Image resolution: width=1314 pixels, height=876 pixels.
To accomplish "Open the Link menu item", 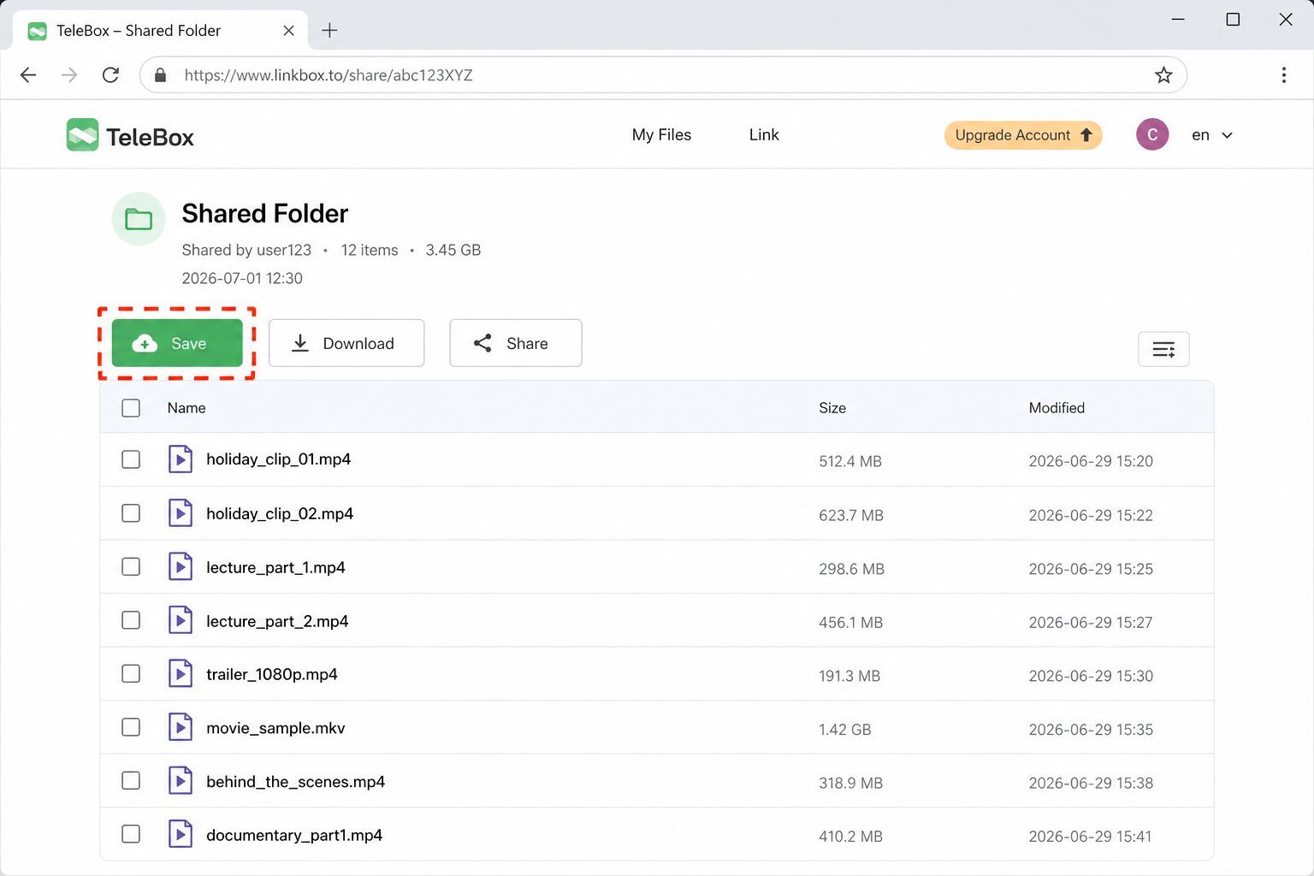I will tap(764, 135).
